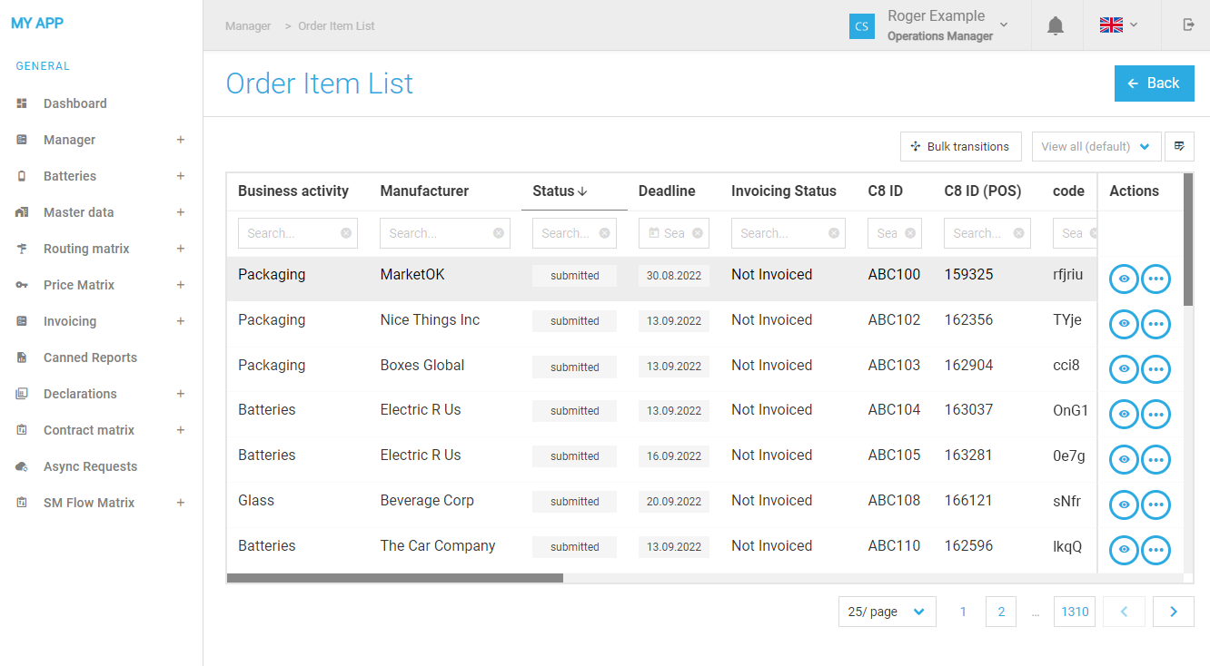Click eye icon for Nice Things Inc row
The height and width of the screenshot is (666, 1210).
click(x=1124, y=324)
